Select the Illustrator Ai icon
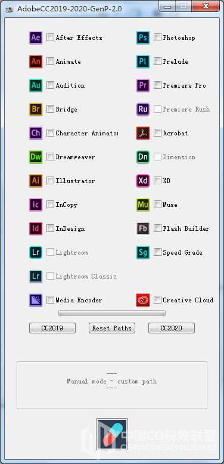Image resolution: width=224 pixels, height=464 pixels. [x=36, y=181]
